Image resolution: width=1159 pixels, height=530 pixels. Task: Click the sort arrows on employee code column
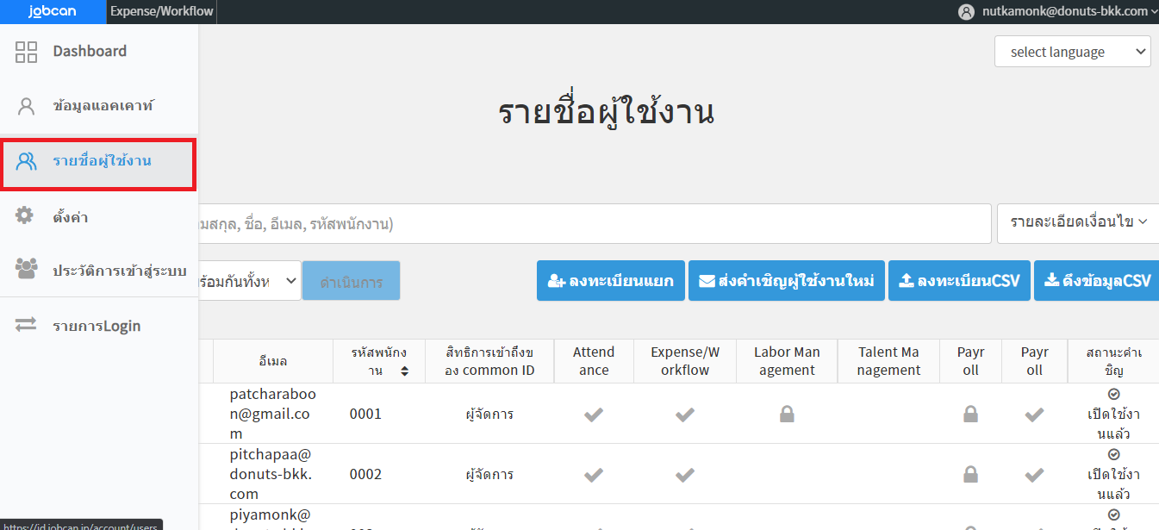coord(405,371)
